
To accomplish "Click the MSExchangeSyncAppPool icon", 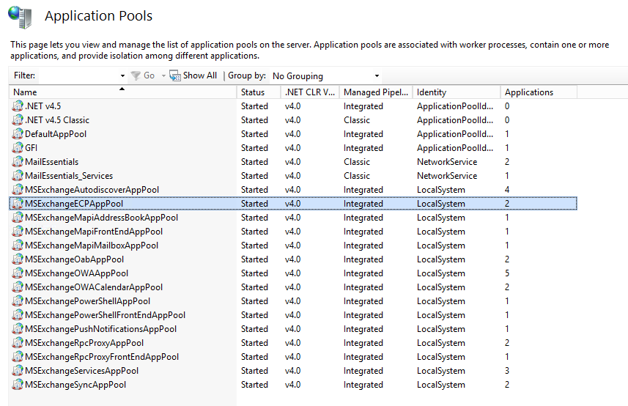I will tap(18, 385).
